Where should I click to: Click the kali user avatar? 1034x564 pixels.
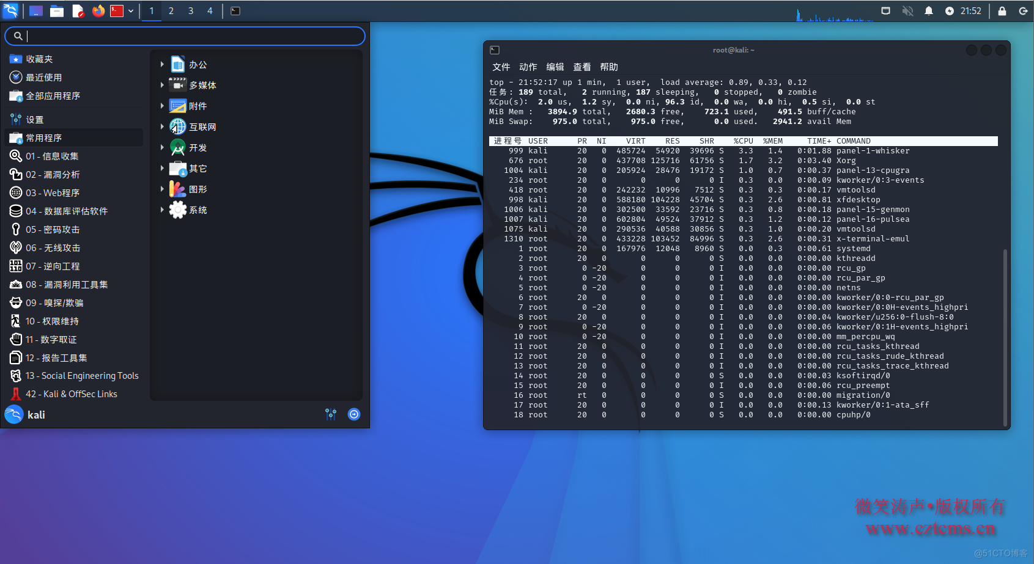tap(14, 415)
